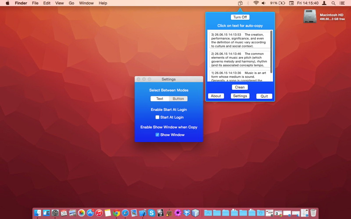The width and height of the screenshot is (351, 219).
Task: Click the clipboard app icon in menu bar
Action: tap(240, 3)
